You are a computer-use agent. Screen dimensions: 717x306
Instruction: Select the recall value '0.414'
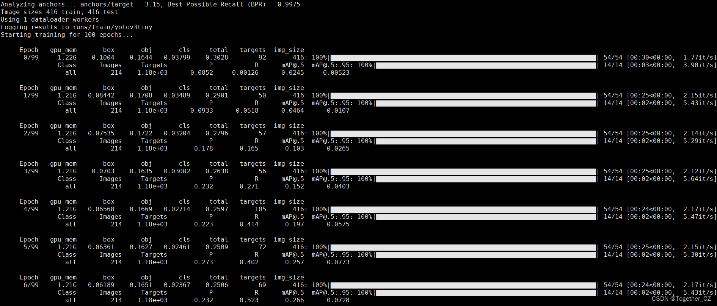[249, 224]
